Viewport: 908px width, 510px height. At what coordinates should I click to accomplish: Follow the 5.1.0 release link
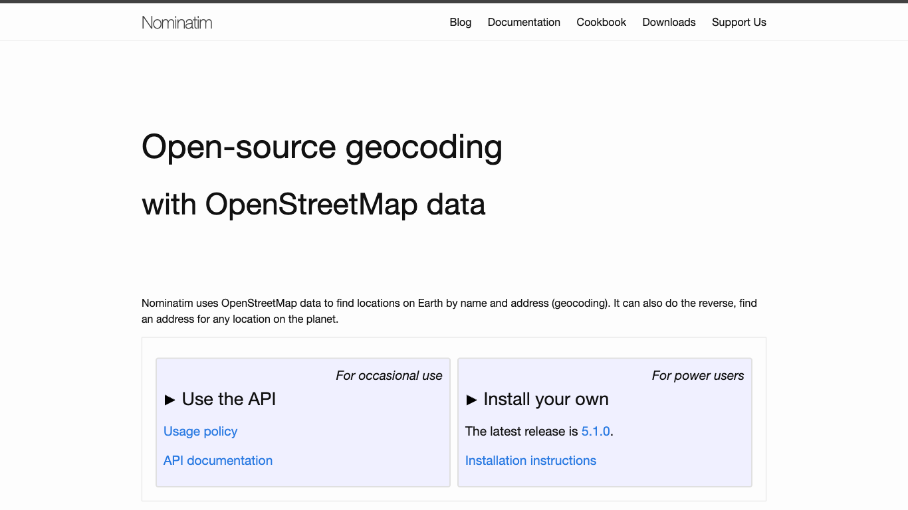pyautogui.click(x=596, y=431)
